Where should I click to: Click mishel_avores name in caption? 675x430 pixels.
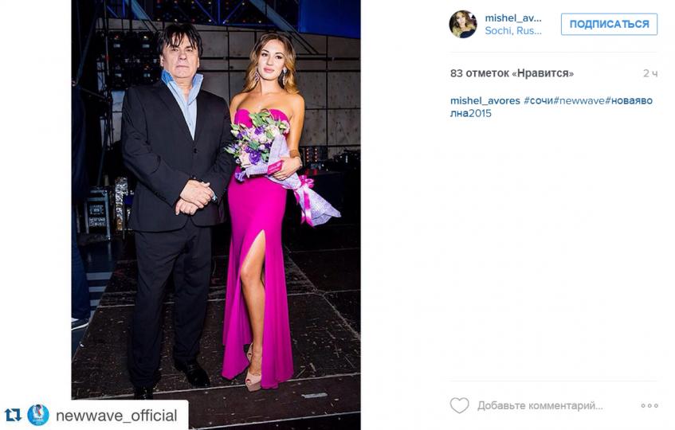pos(485,100)
